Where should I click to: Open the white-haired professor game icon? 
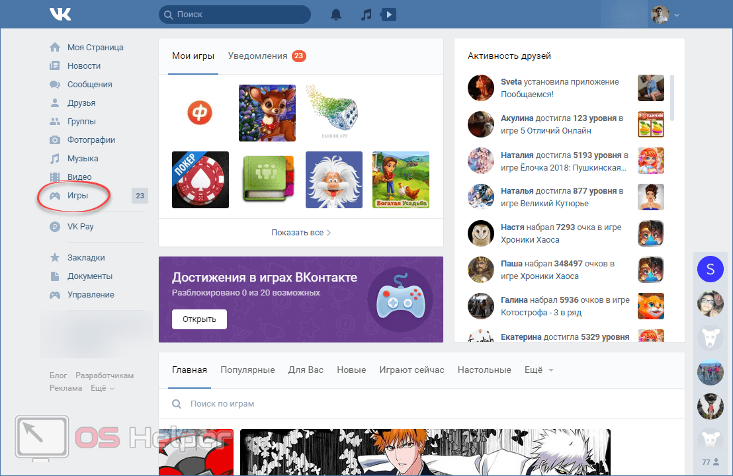[333, 180]
